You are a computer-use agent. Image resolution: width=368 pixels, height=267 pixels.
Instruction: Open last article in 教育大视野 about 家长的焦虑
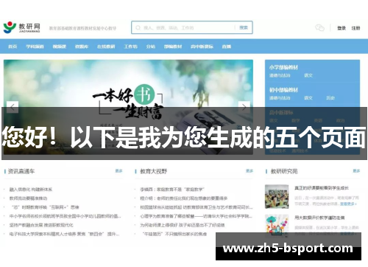pos(174,234)
